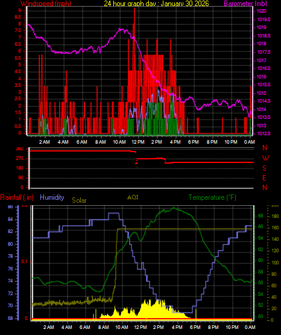Click the 54 temperature axis value
The height and width of the screenshot is (335, 281).
(260, 294)
